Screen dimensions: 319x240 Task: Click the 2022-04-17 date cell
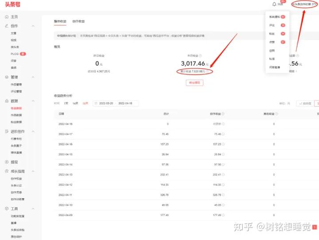66,134
